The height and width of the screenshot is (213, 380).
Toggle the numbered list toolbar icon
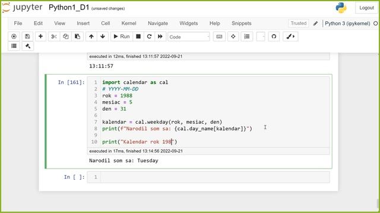[247, 37]
